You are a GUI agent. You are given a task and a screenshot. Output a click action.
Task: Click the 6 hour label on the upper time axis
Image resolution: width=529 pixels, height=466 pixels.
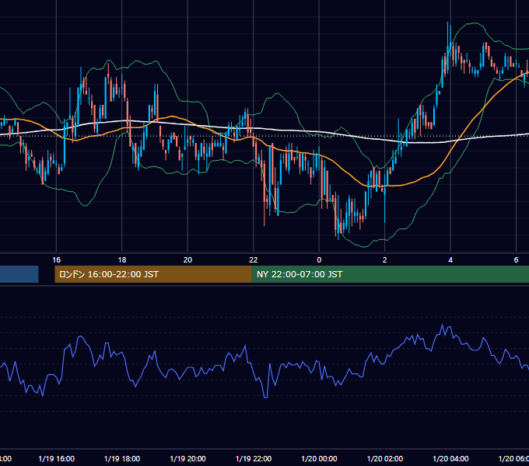[516, 260]
